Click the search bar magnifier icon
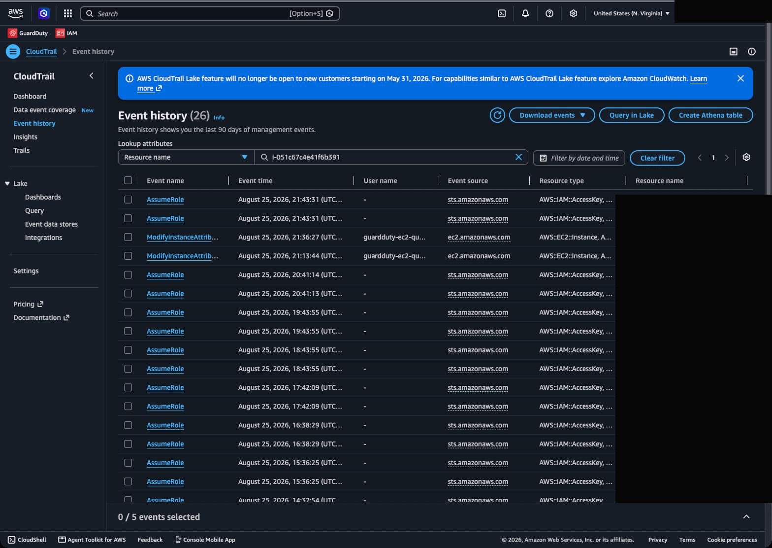Viewport: 772px width, 548px height. [90, 14]
